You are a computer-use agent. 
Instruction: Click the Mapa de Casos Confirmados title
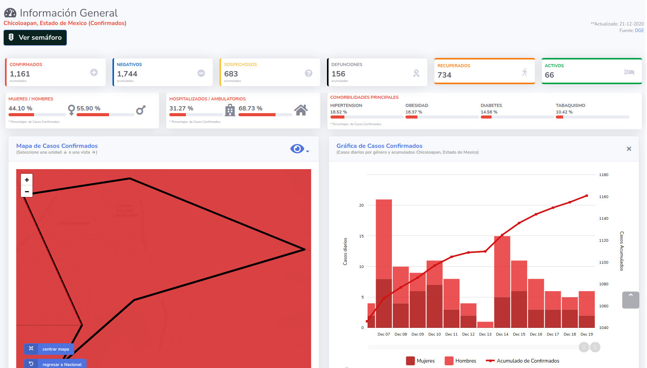click(x=57, y=146)
